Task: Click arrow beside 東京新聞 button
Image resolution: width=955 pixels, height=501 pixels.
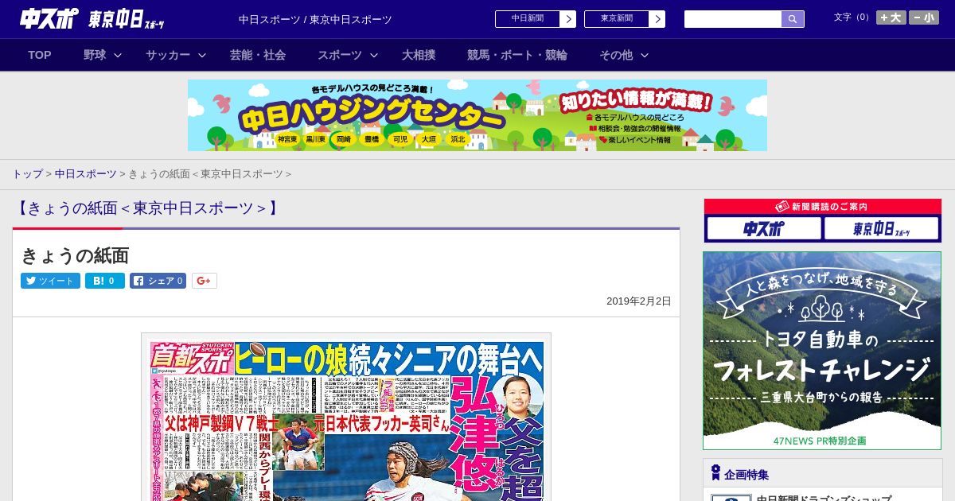Action: point(657,19)
